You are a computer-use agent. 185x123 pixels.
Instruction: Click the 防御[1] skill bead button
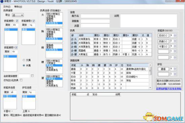(163, 41)
